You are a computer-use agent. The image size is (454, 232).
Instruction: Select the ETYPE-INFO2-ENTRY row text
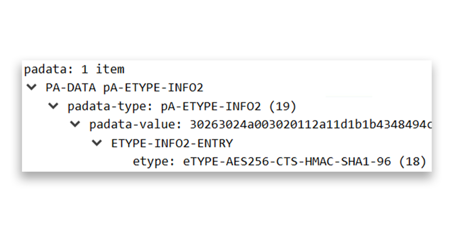coord(172,143)
